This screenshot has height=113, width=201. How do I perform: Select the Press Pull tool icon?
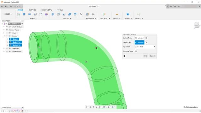pyautogui.click(x=53, y=14)
